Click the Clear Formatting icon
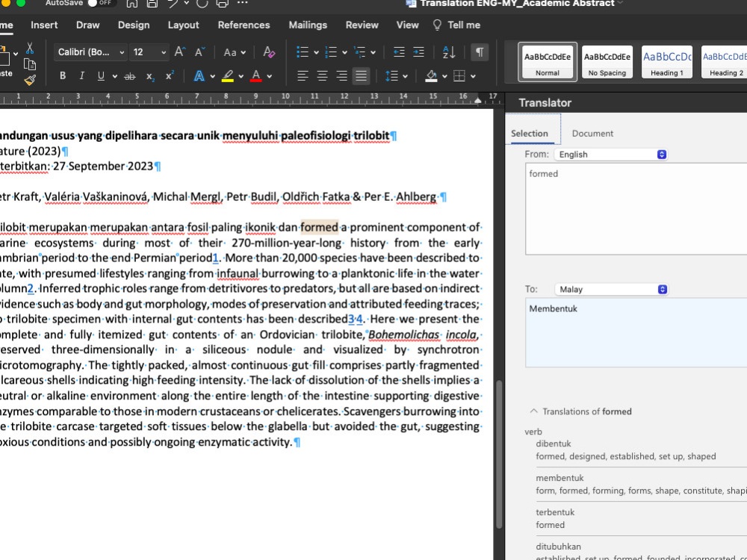This screenshot has width=747, height=560. (270, 52)
